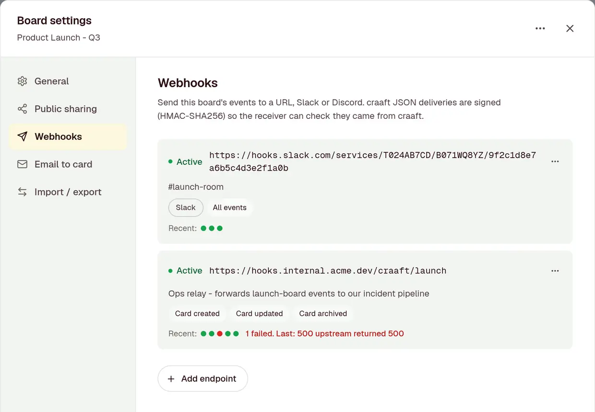Image resolution: width=595 pixels, height=412 pixels.
Task: Click the Active status of the acme.dev webhook
Action: click(x=185, y=271)
